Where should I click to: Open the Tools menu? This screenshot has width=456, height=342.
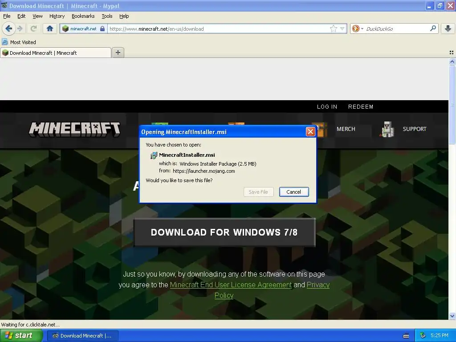point(107,16)
